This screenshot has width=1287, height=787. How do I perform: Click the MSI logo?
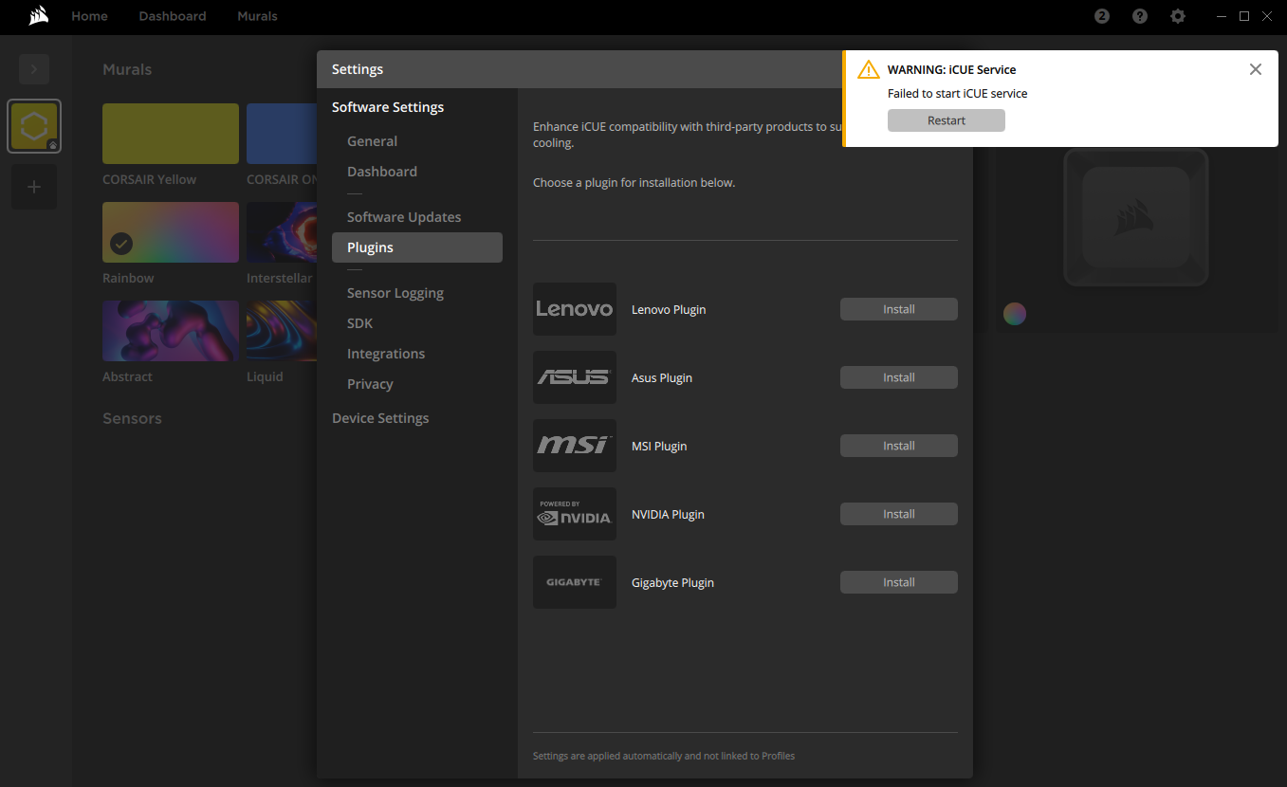[575, 446]
